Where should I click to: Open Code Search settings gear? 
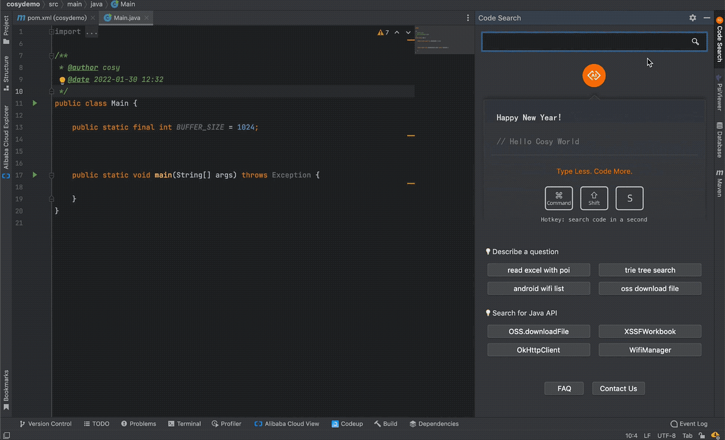[x=692, y=18]
